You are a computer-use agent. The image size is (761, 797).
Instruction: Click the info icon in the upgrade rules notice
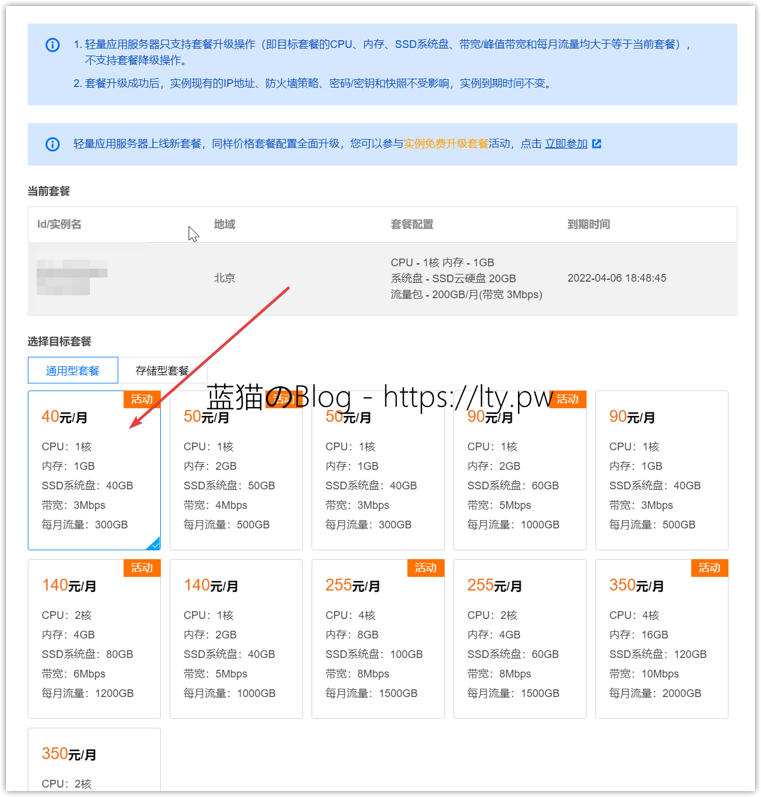pos(53,45)
